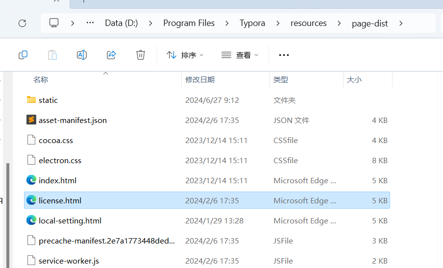443x268 pixels.
Task: Navigate to Typora breadcrumb
Action: pos(252,23)
